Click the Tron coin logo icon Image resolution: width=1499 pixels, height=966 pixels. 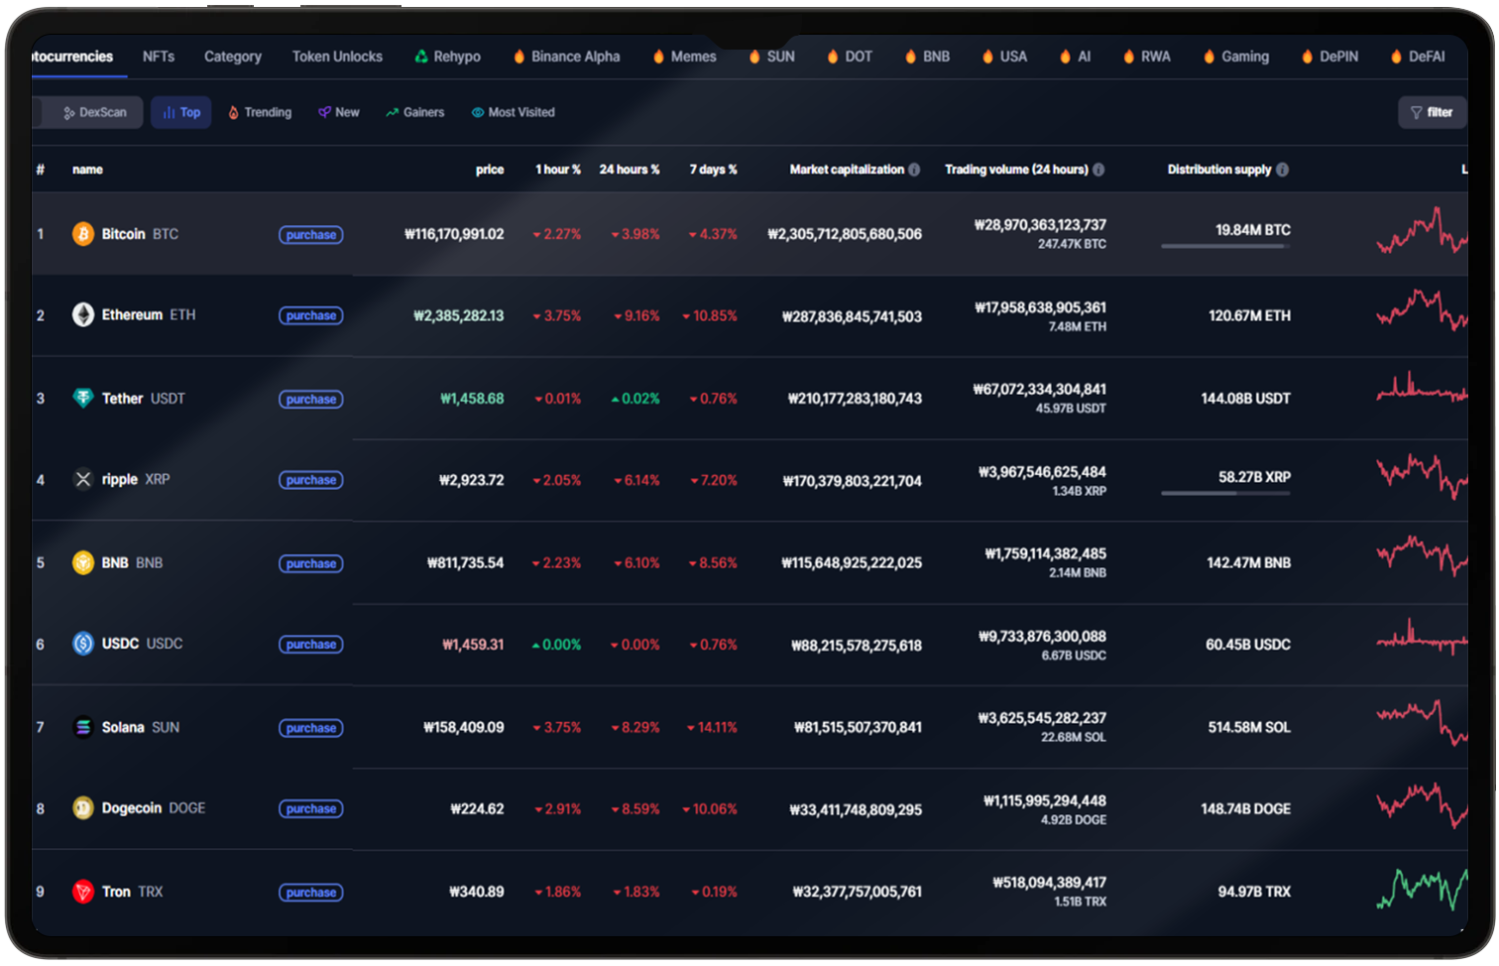click(83, 892)
